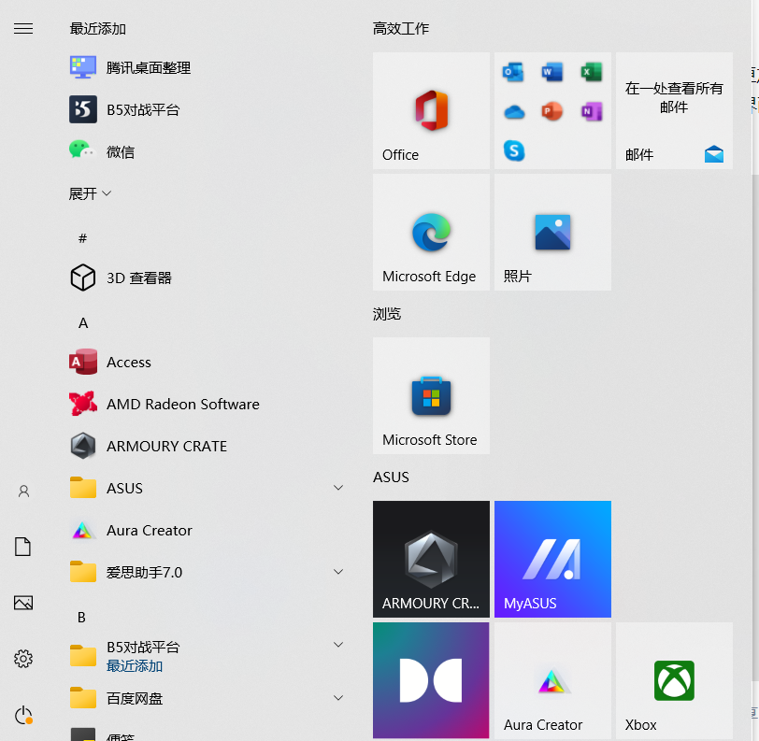Screen dimensions: 759x741
Task: Click the Power button in sidebar
Action: point(23,716)
